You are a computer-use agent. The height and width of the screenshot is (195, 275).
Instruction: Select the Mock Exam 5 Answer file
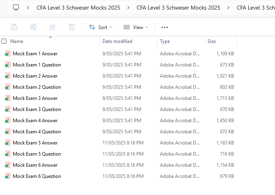click(35, 142)
